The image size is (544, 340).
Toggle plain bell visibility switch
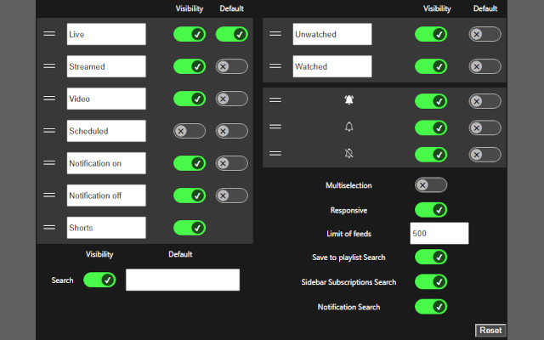[431, 127]
